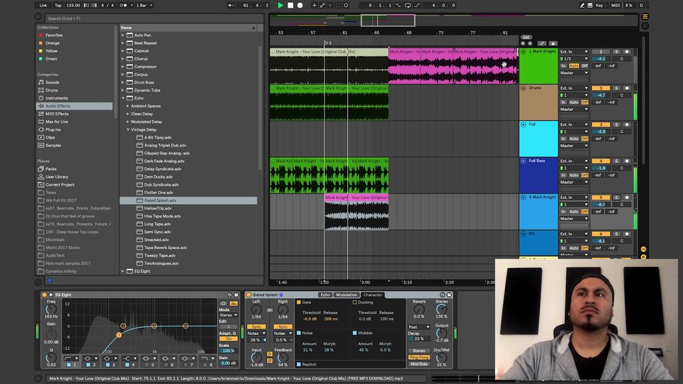Open EQ Eight Mode Stereo dropdown

click(228, 315)
